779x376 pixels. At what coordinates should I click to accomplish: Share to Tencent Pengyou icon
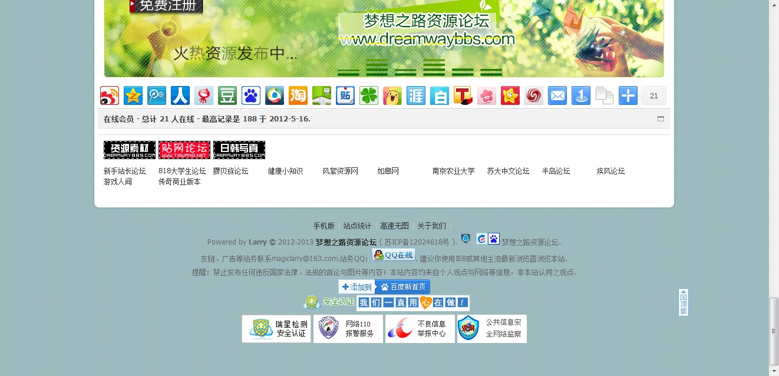(x=275, y=95)
